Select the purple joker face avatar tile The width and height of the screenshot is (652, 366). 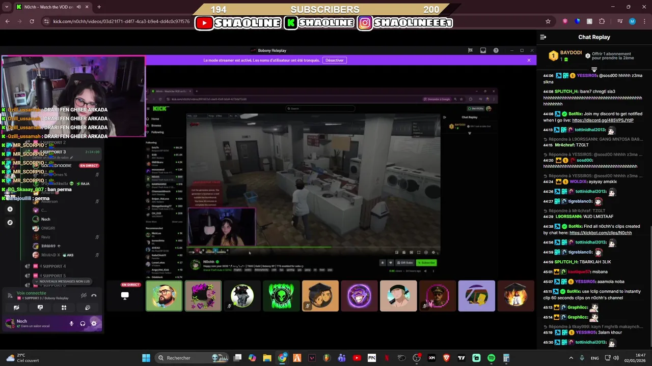pos(359,296)
